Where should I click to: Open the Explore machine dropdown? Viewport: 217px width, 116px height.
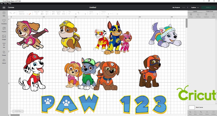coord(195,7)
